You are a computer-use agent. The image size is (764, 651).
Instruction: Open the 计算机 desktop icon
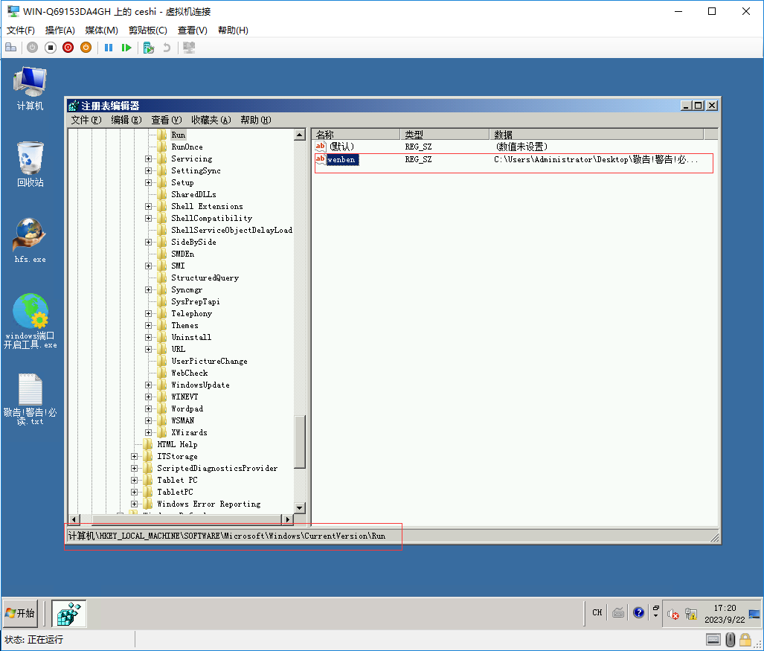(30, 86)
